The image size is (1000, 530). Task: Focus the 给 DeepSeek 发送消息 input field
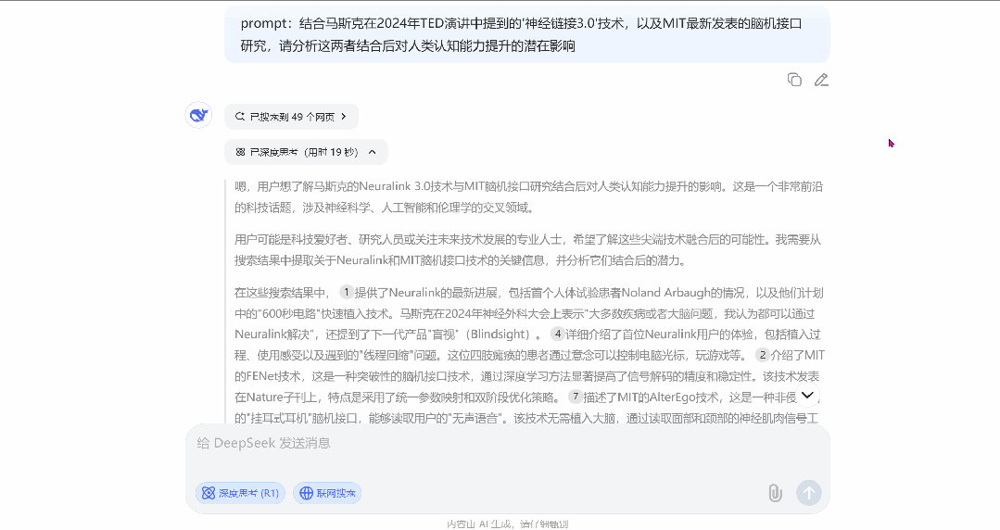(x=500, y=444)
